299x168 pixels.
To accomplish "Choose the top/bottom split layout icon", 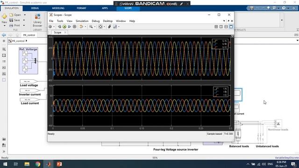I will (226, 27).
